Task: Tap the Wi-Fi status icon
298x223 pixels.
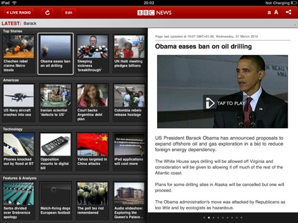Action: (x=14, y=2)
